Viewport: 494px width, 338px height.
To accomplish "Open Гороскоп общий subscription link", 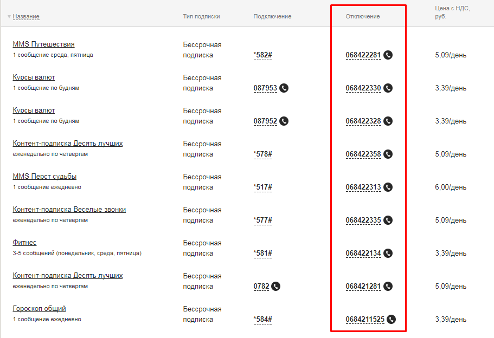I will pos(39,309).
